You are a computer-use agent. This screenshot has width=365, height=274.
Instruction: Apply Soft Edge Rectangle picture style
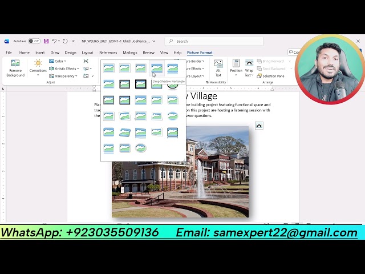click(x=109, y=84)
